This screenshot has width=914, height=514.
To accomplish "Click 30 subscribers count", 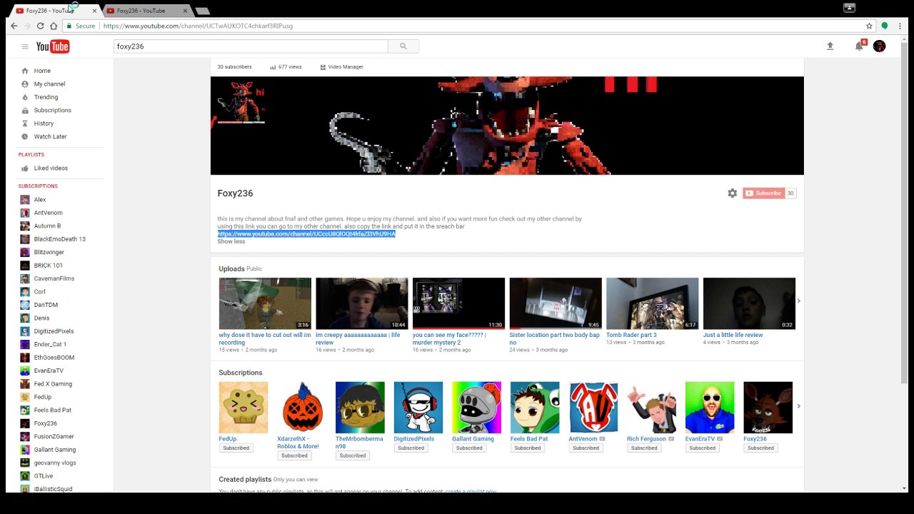I will point(234,67).
